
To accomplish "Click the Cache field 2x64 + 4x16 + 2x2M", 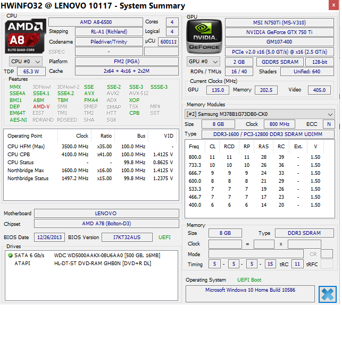I will [x=127, y=71].
